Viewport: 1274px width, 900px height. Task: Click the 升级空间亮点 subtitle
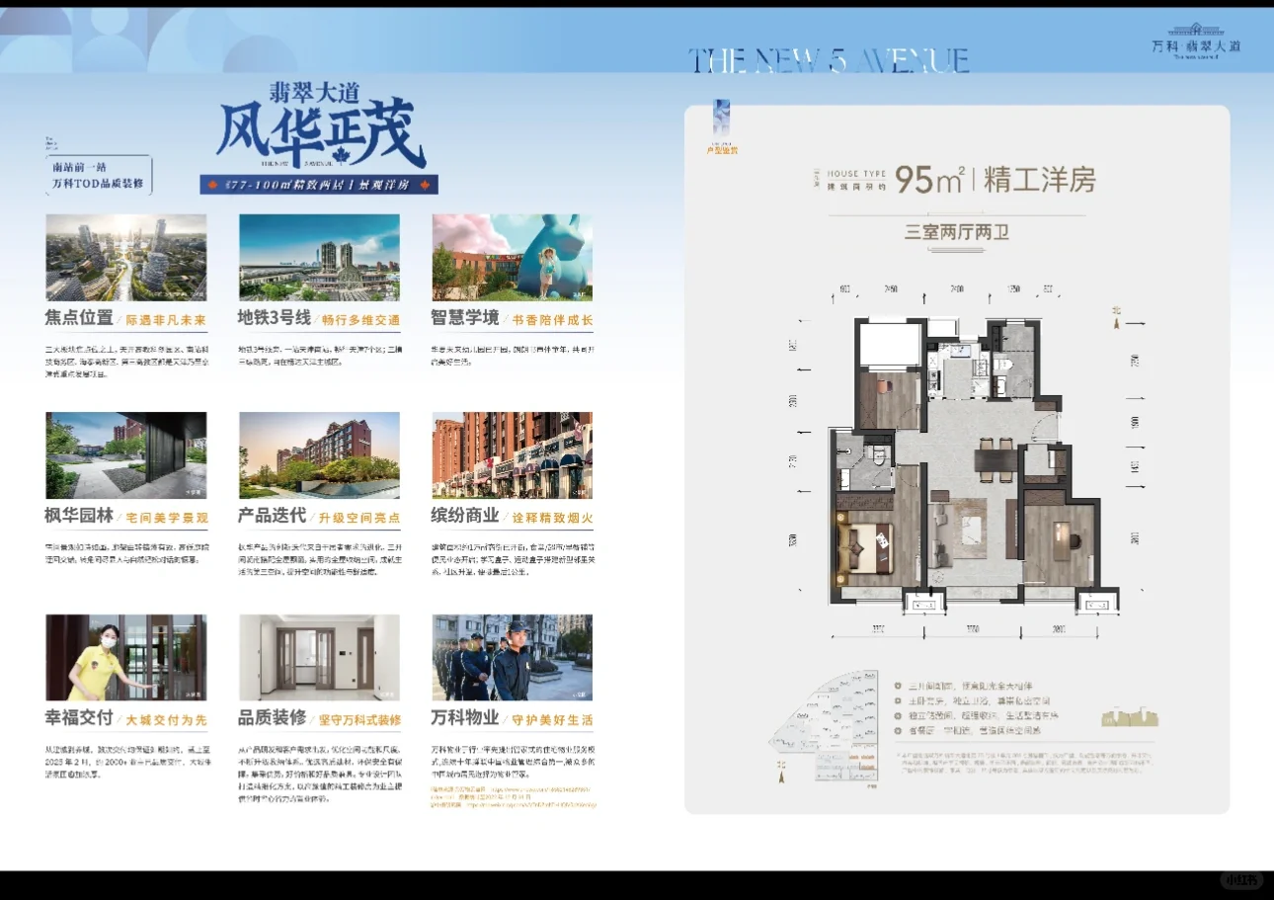[359, 518]
